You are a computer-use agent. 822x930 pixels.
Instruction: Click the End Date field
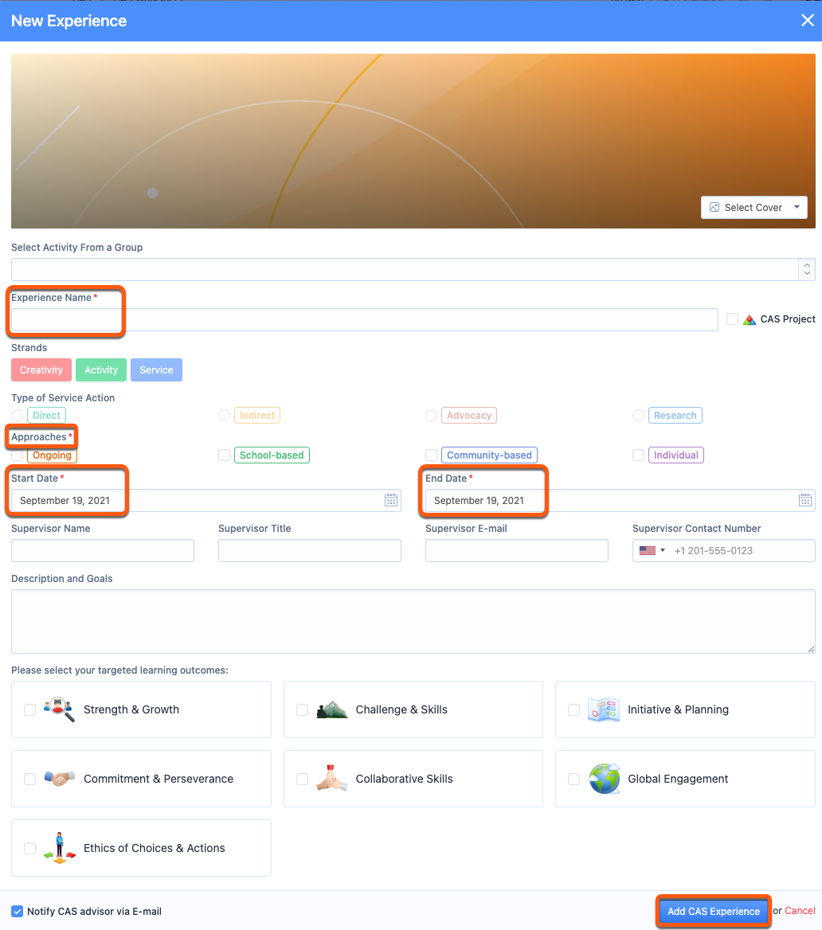click(620, 501)
